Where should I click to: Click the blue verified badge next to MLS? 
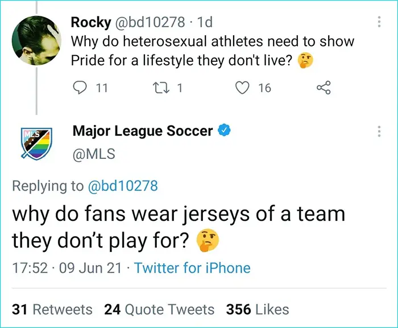[x=225, y=131]
